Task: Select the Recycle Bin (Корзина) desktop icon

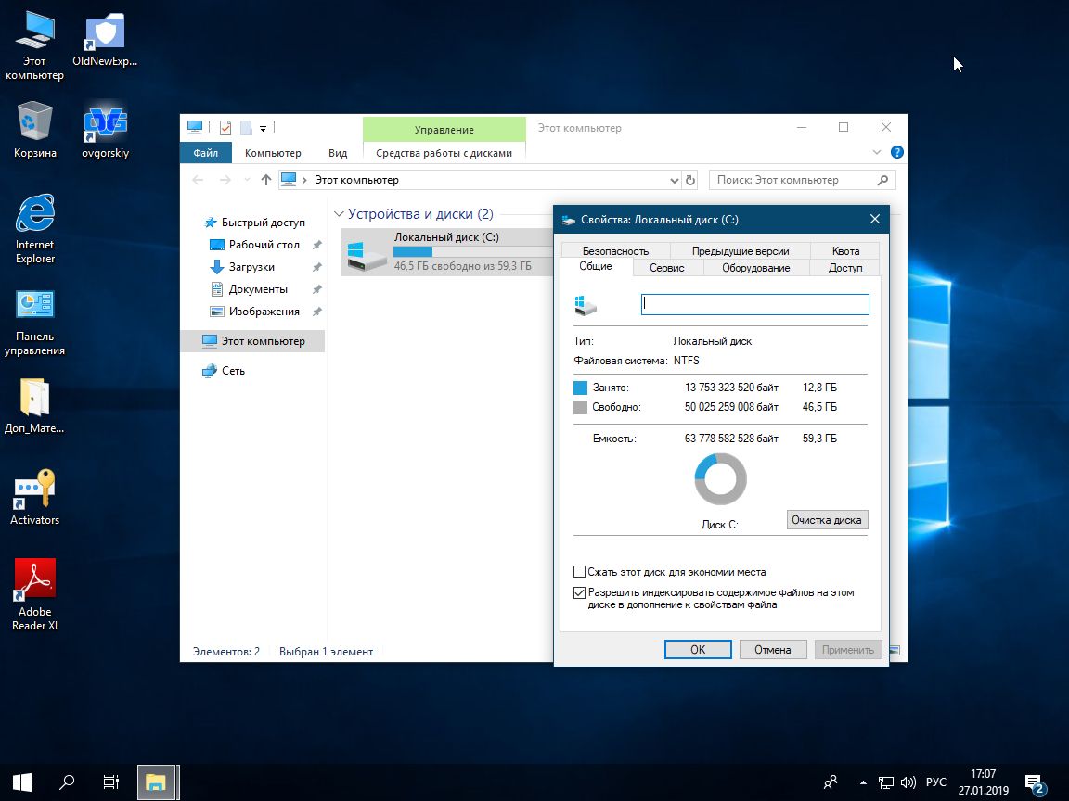Action: pos(34,122)
